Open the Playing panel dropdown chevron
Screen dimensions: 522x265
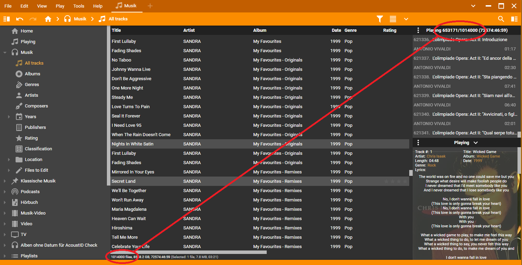coord(476,143)
